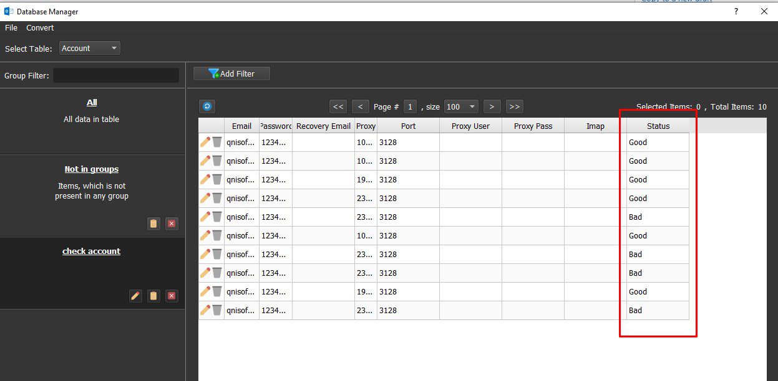The width and height of the screenshot is (778, 381).
Task: Open the page size 100 dropdown
Action: 461,106
